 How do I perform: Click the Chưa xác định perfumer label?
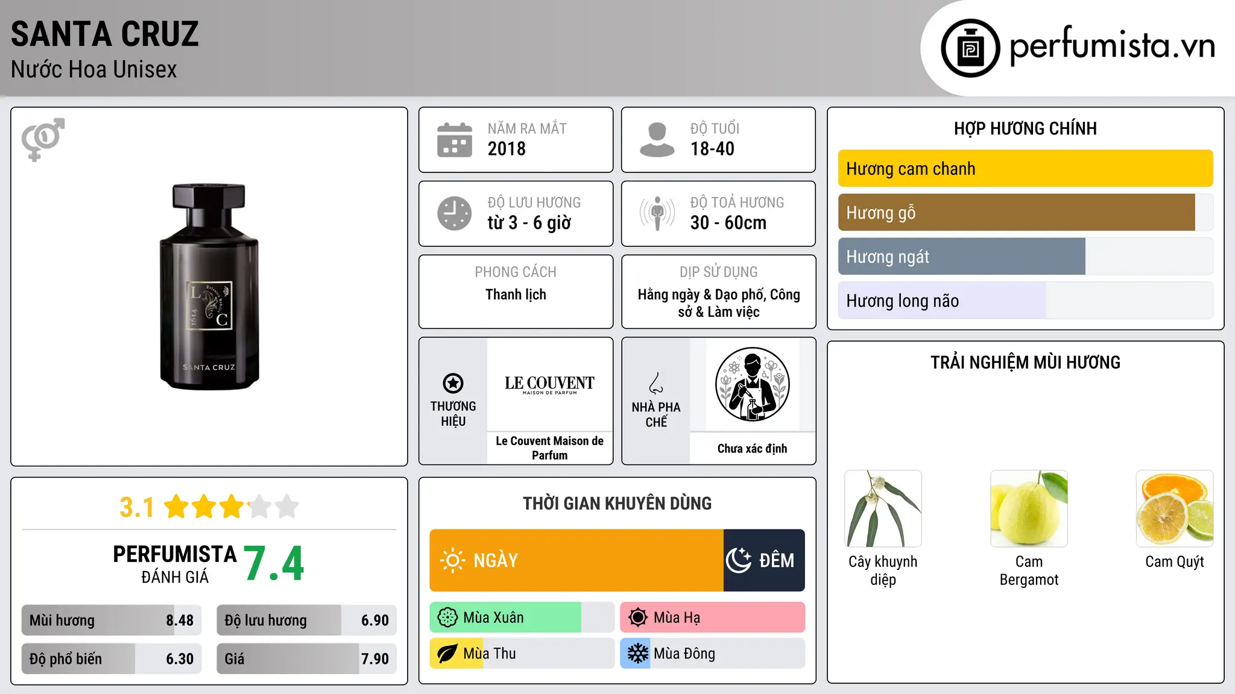click(x=752, y=449)
